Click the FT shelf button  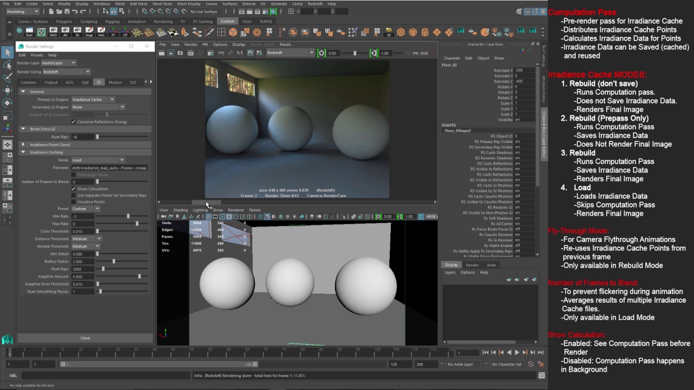[x=114, y=32]
